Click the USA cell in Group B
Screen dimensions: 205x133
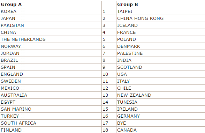pos(161,74)
